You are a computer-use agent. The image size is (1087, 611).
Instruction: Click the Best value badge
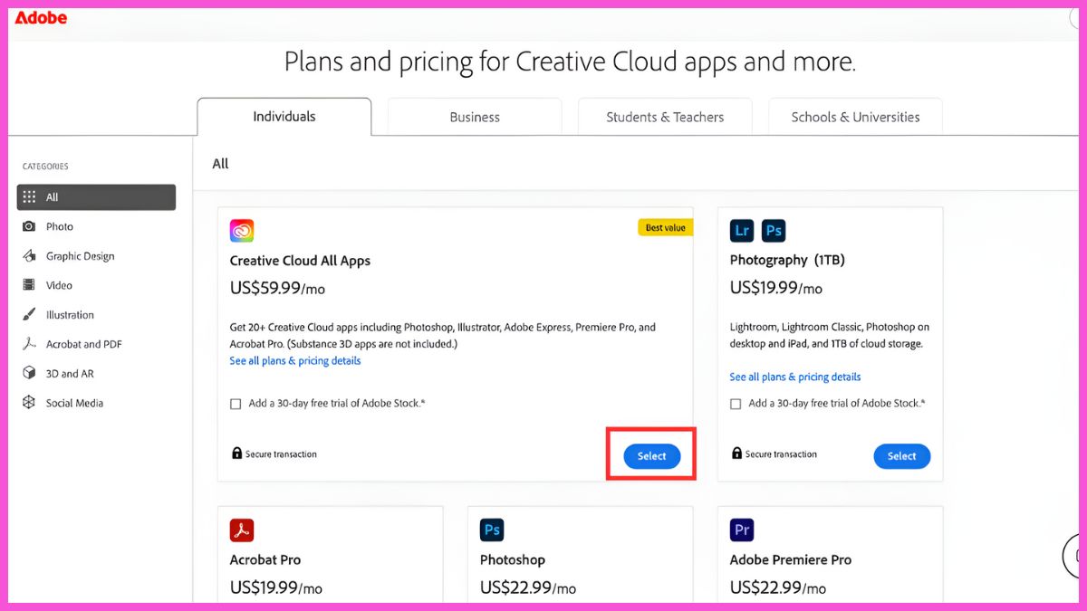click(x=666, y=227)
